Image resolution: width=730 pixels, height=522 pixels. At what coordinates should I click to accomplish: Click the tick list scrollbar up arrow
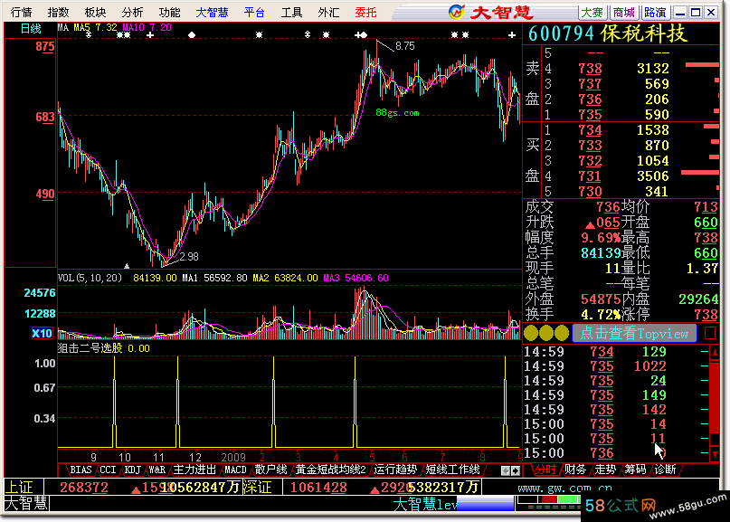point(715,353)
